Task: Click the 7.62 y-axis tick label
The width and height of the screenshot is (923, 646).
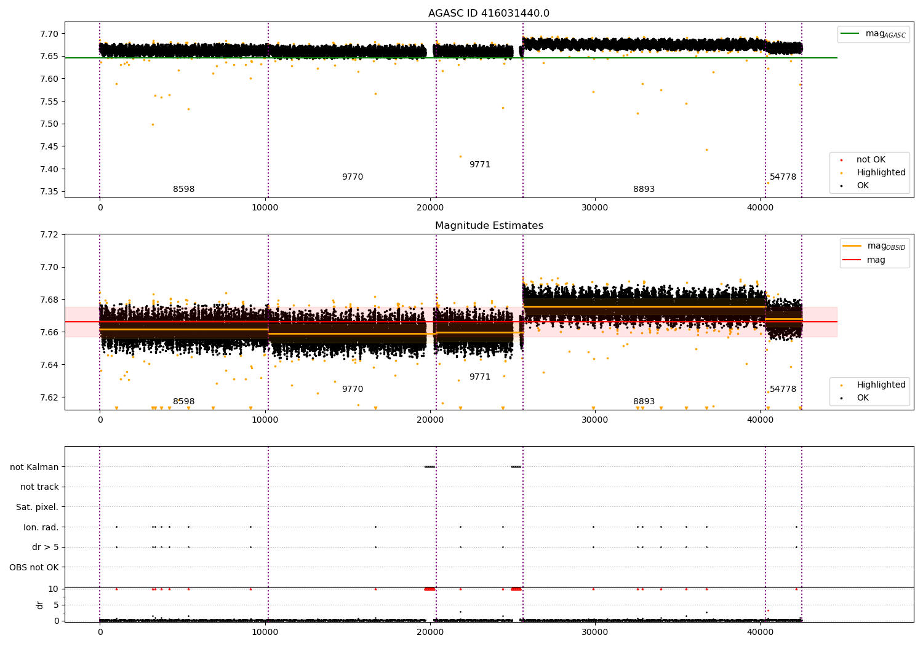Action: [x=49, y=397]
